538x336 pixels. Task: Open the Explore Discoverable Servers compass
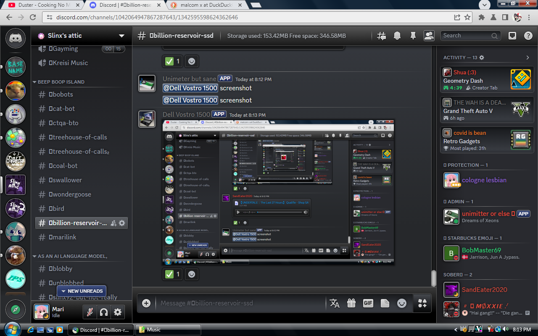[16, 310]
